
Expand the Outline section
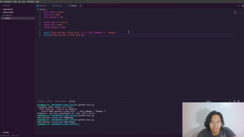(x=6, y=132)
